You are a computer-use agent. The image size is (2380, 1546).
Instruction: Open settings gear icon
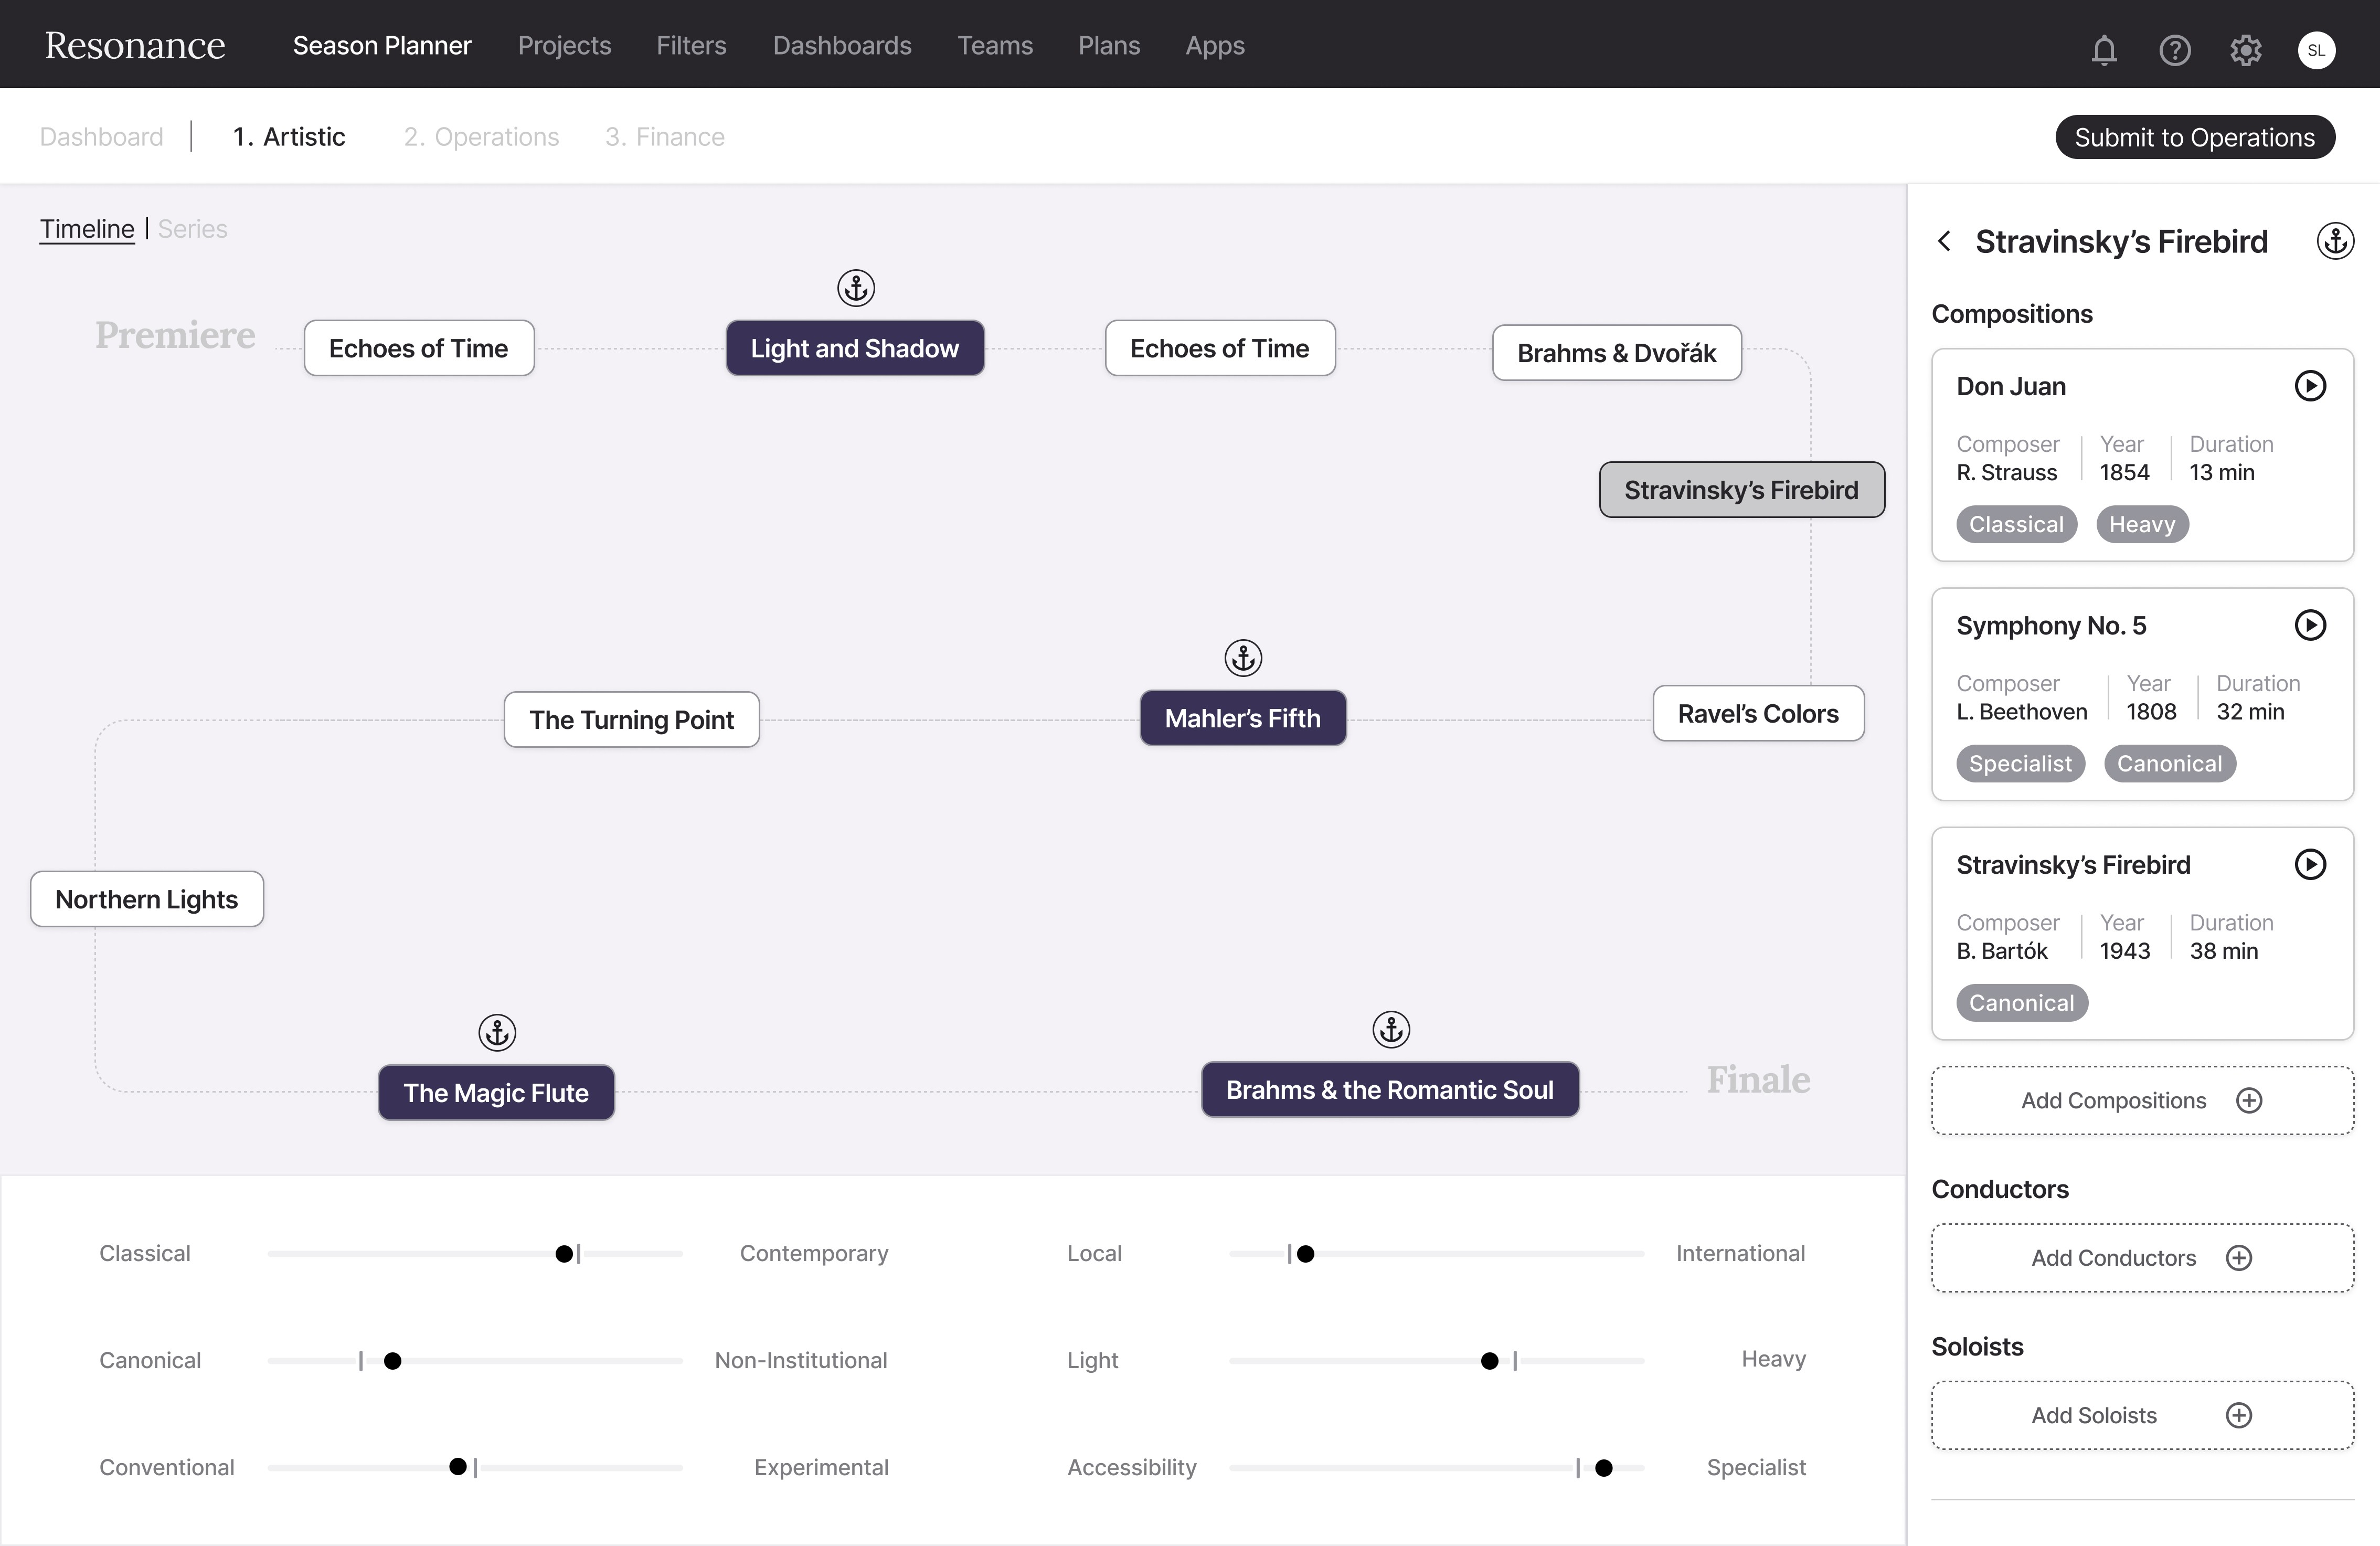[2246, 50]
